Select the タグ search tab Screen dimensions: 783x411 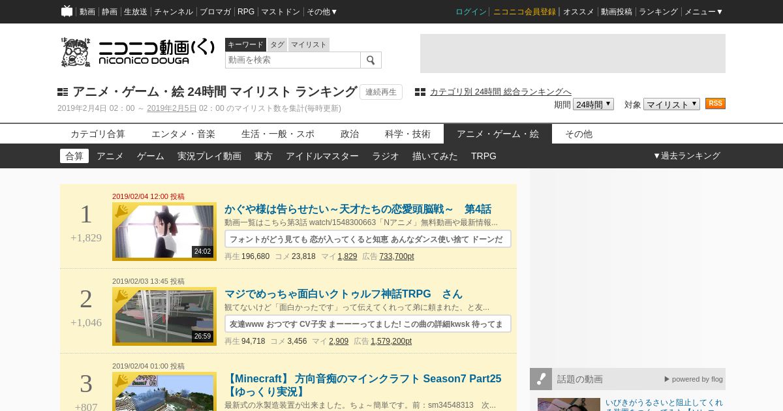point(277,44)
